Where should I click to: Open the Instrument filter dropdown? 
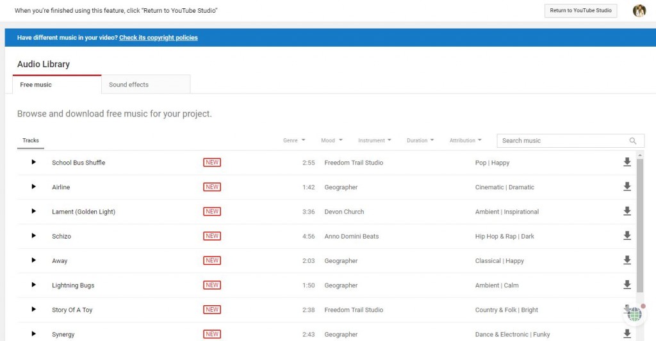(x=374, y=140)
